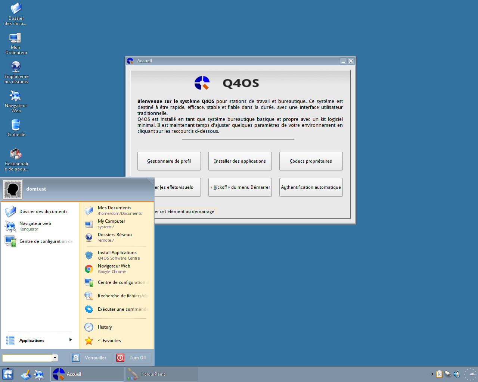Open the Favorites star entry
The image size is (478, 382).
(117, 341)
